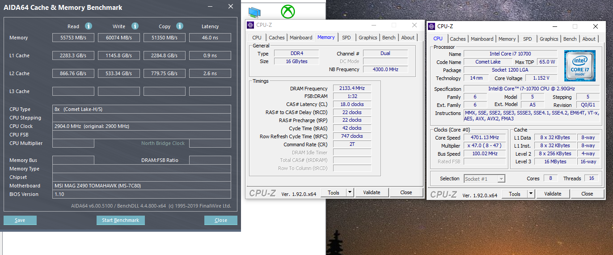
Task: Click CPU-Z Memory window title icon
Action: [251, 25]
